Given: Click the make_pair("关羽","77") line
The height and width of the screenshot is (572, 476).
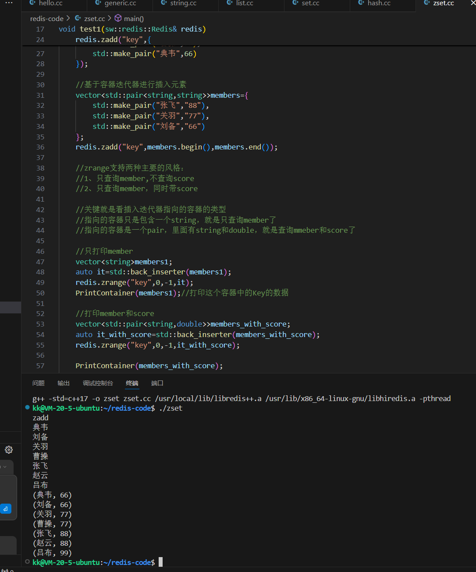Looking at the screenshot, I should pos(151,116).
